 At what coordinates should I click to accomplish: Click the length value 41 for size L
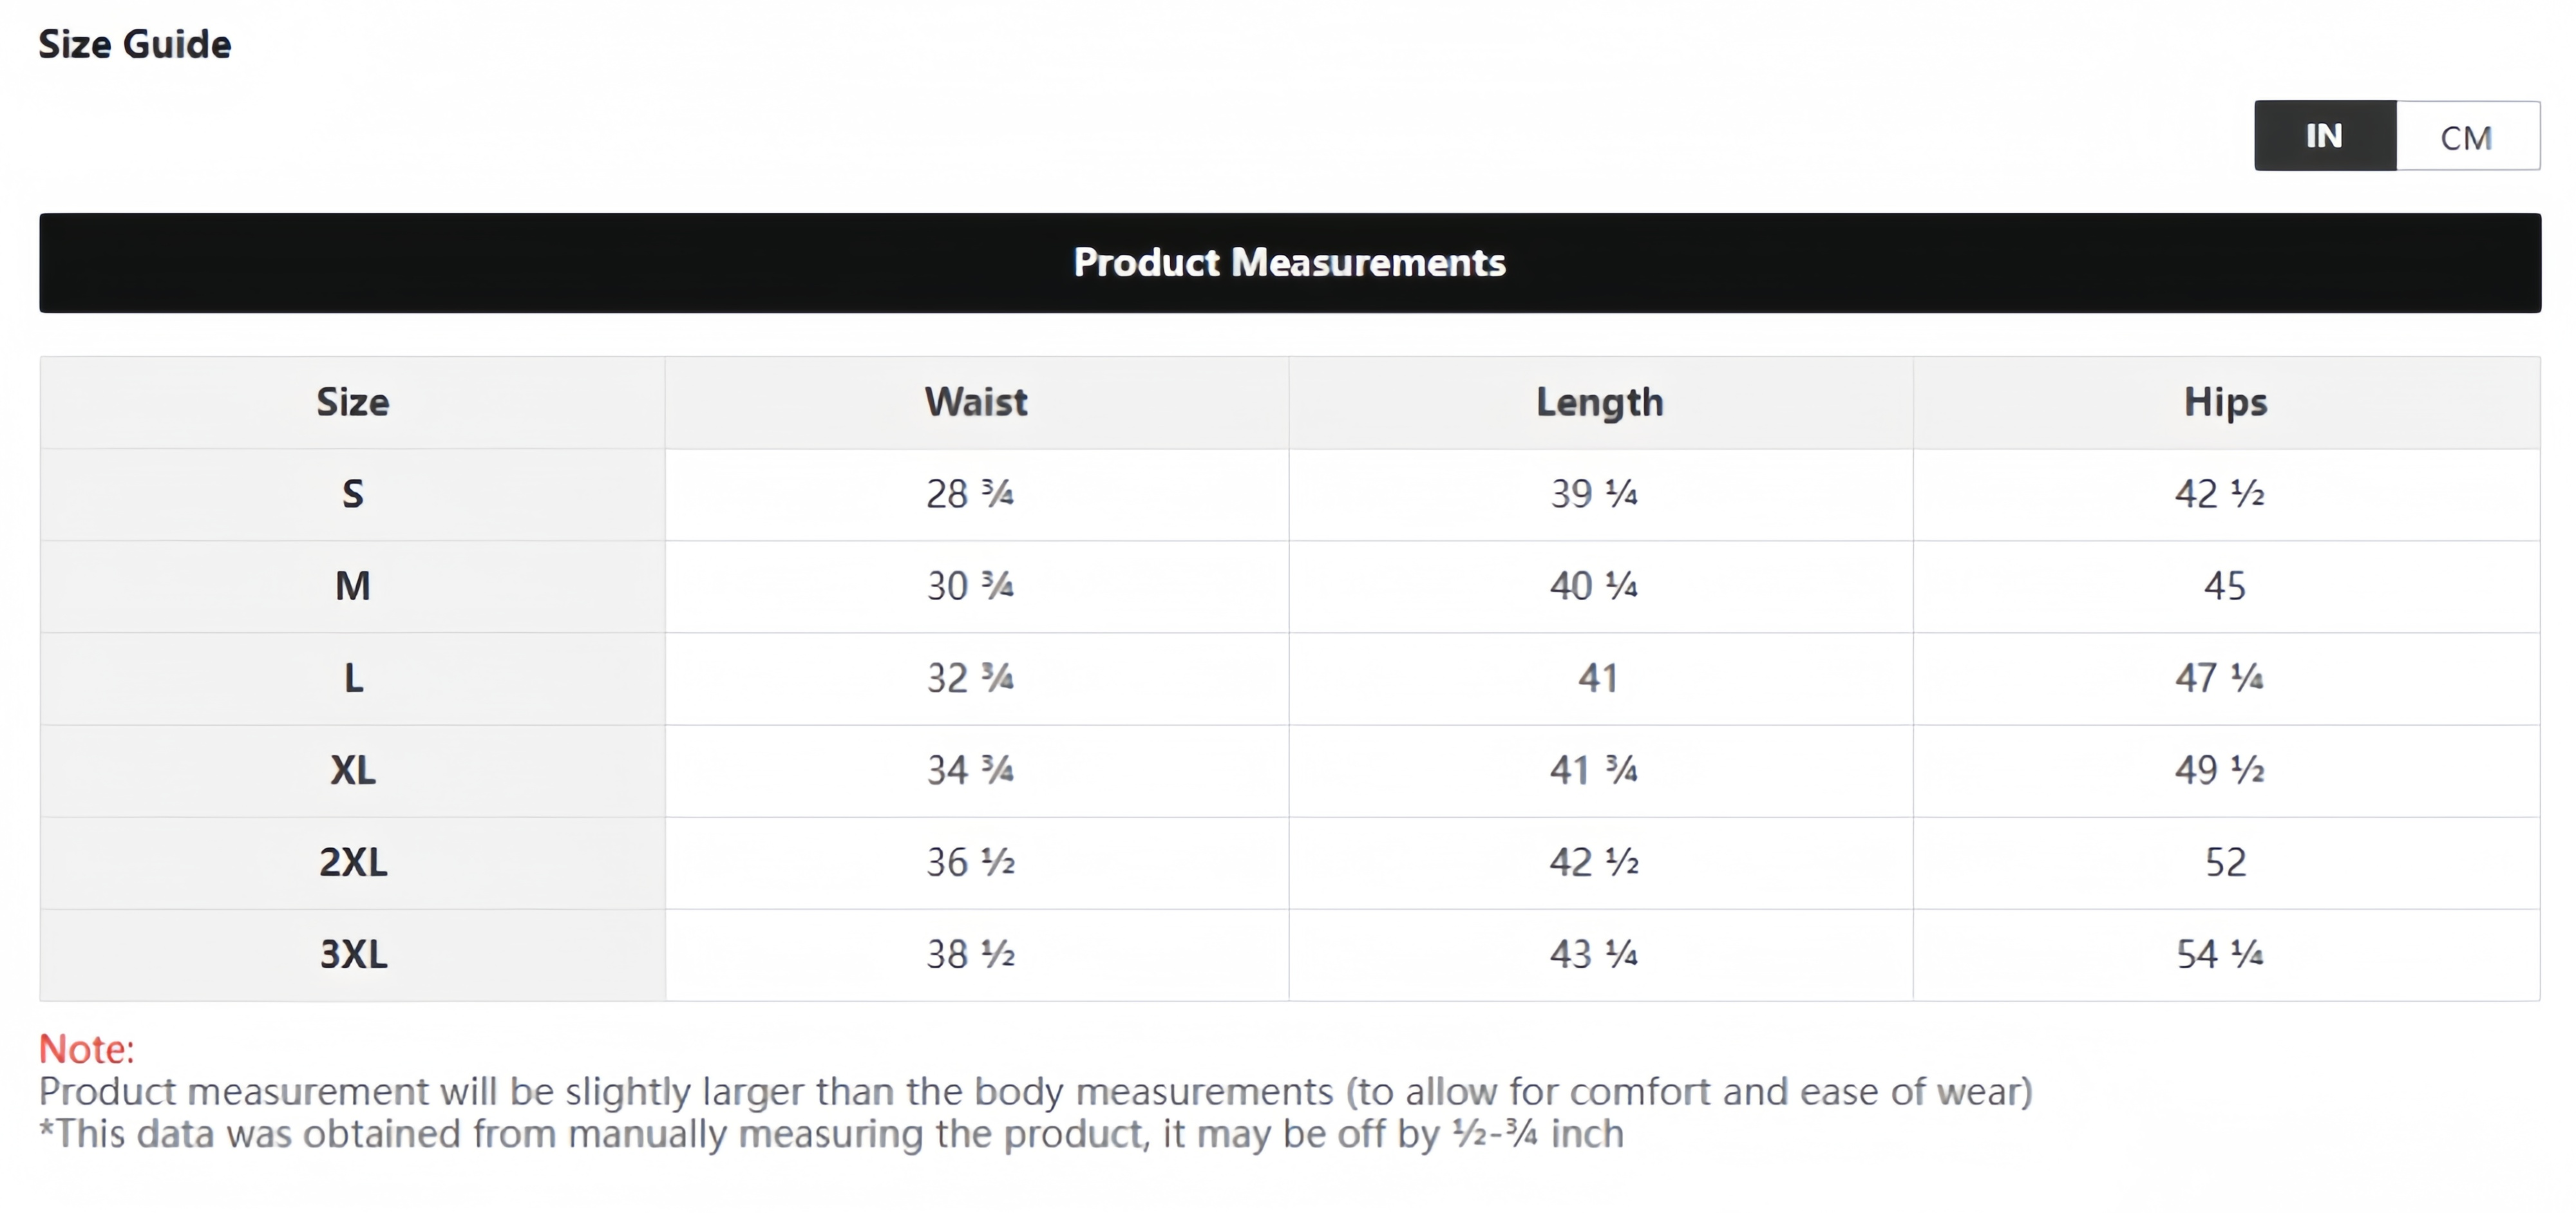(x=1598, y=678)
